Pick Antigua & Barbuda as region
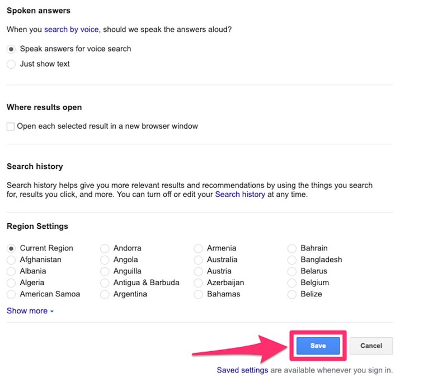This screenshot has width=442, height=377. coord(105,283)
